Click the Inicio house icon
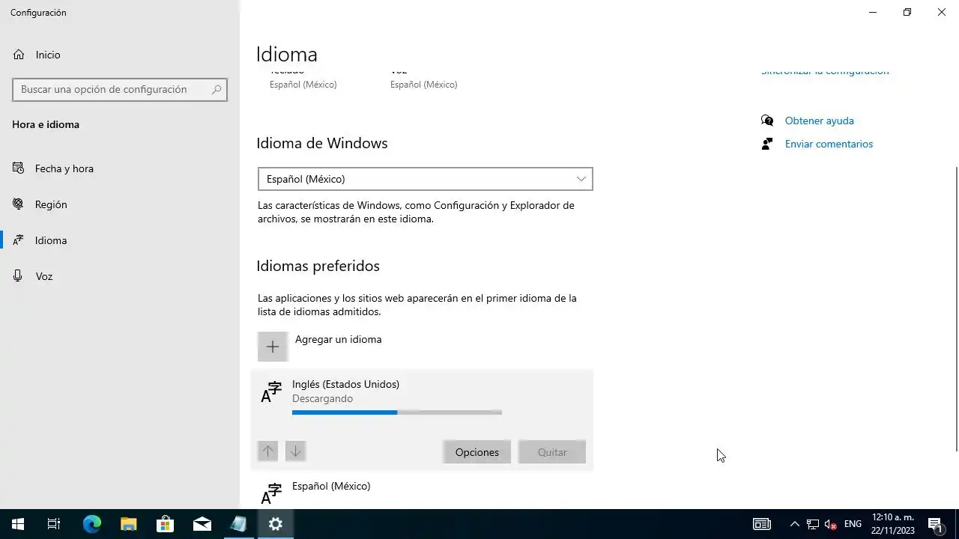 click(19, 55)
